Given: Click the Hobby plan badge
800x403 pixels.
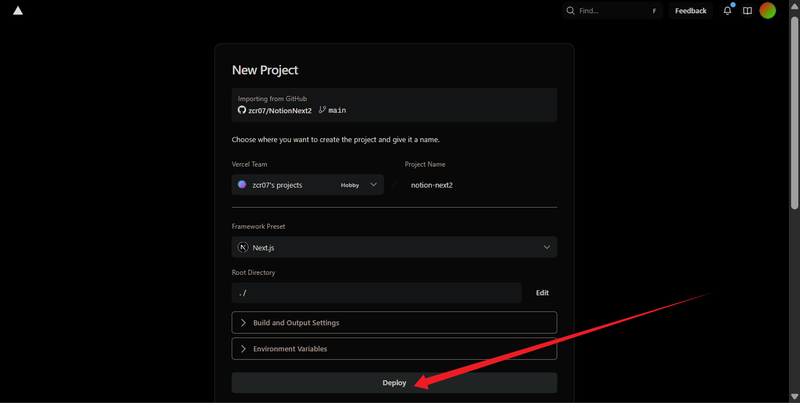Looking at the screenshot, I should 350,185.
